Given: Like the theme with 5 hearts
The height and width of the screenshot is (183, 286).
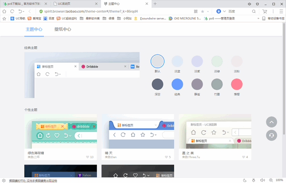Looking at the screenshot, I should (166, 157).
